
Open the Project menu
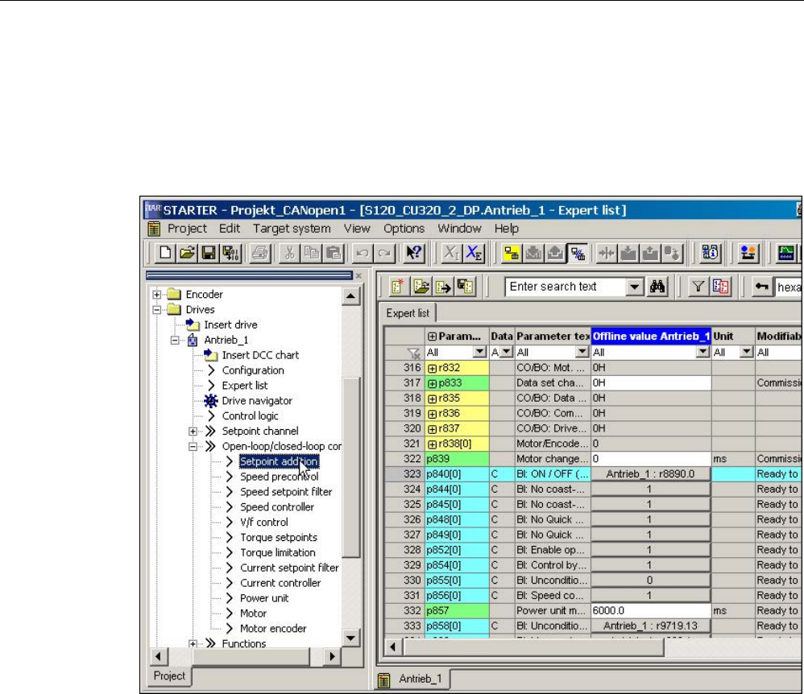tap(187, 229)
